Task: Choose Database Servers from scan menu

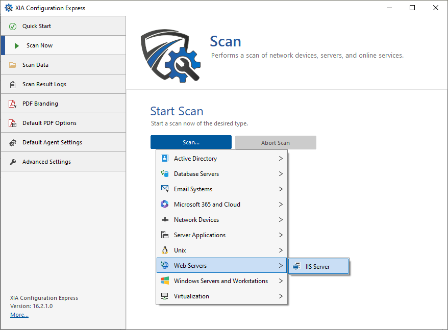Action: [x=222, y=174]
